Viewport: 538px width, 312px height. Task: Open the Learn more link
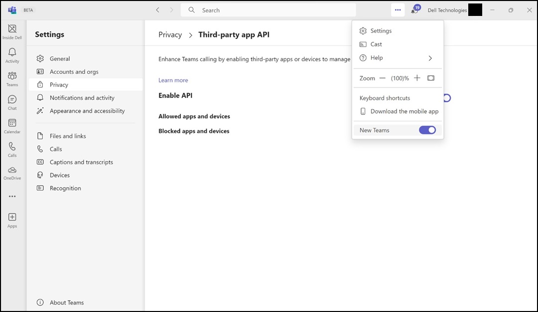tap(173, 80)
